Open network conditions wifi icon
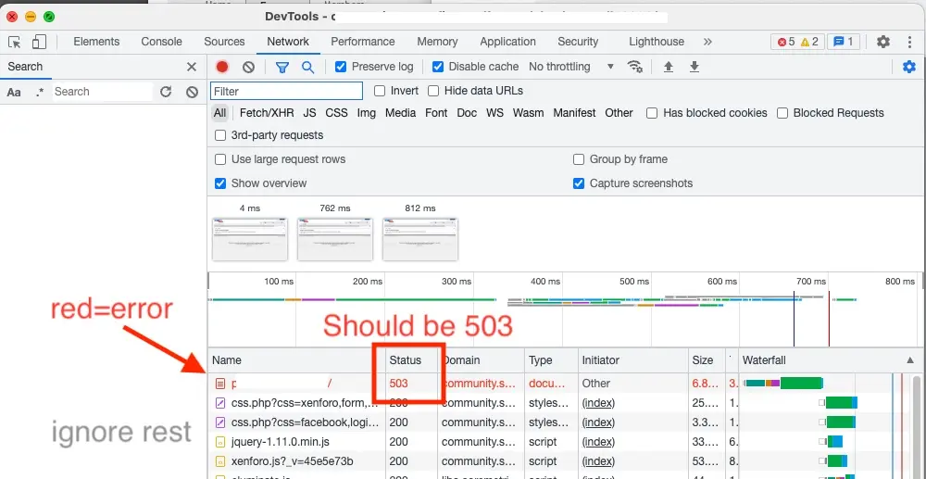This screenshot has height=479, width=926. (635, 67)
